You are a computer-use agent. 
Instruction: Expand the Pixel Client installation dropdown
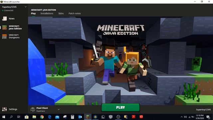(59, 109)
